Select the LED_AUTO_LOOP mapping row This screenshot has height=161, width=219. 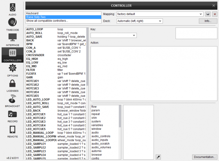click(56, 99)
